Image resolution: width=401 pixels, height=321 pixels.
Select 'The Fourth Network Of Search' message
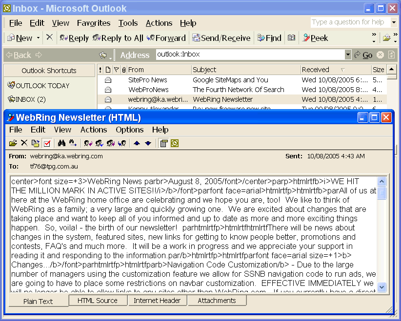coord(241,90)
